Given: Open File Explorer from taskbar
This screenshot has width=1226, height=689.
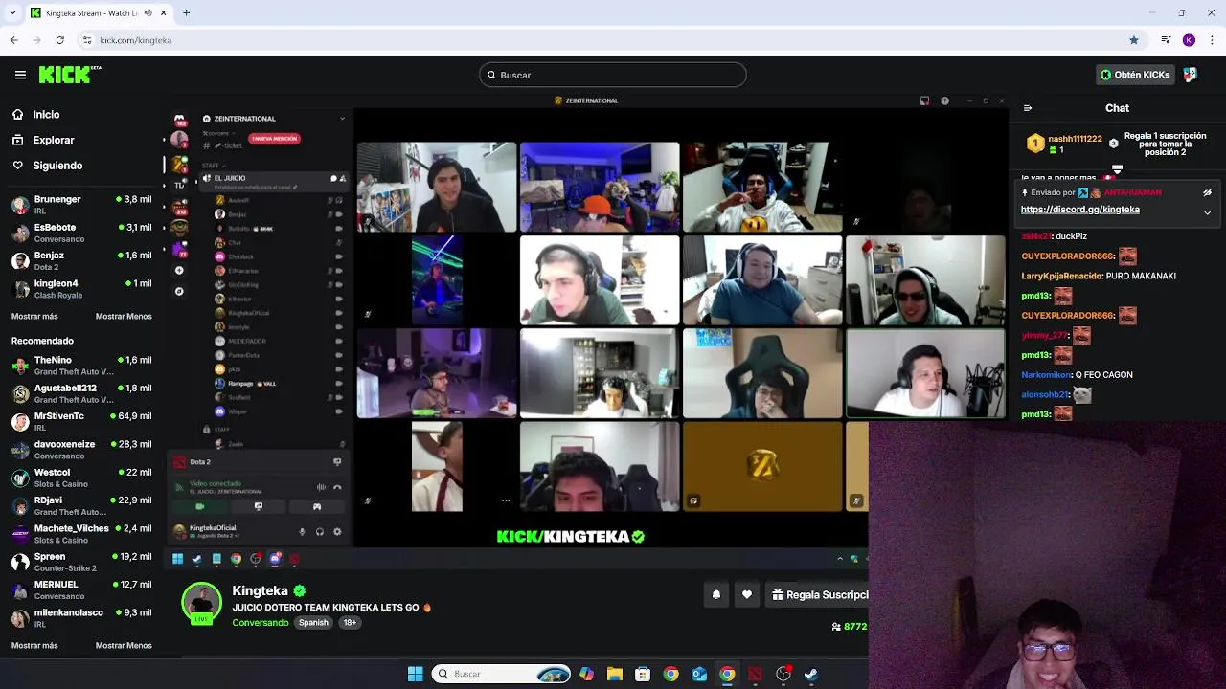Looking at the screenshot, I should pos(615,674).
